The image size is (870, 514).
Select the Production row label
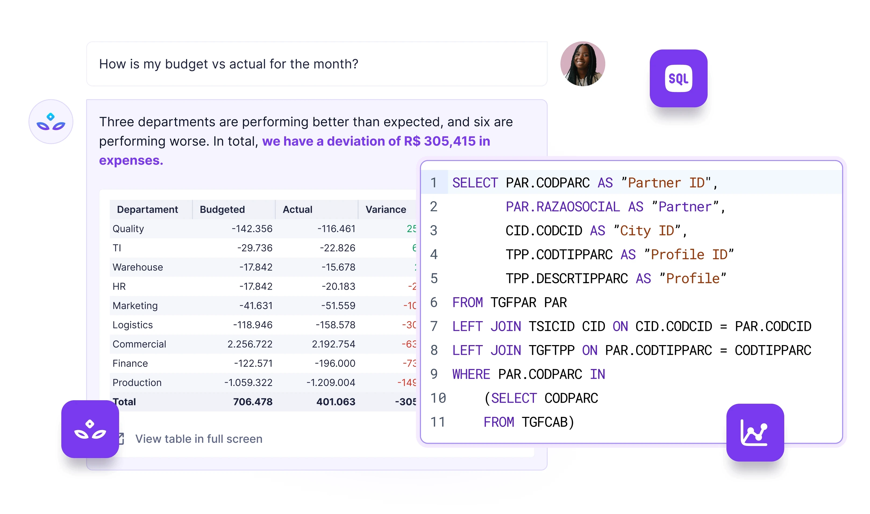pyautogui.click(x=137, y=382)
